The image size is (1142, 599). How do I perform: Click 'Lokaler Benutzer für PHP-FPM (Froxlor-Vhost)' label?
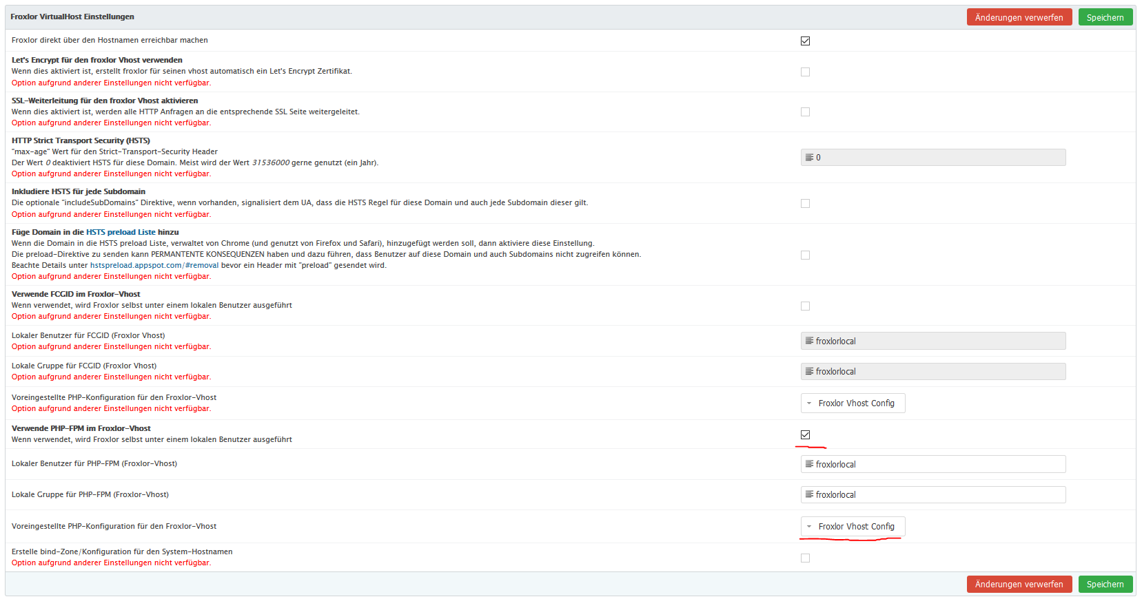tap(94, 463)
